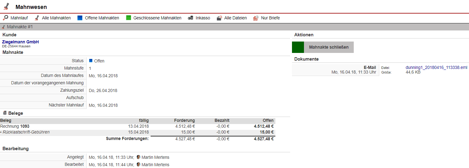
Task: Download dunning1_20180416_113338.eml file
Action: click(436, 67)
